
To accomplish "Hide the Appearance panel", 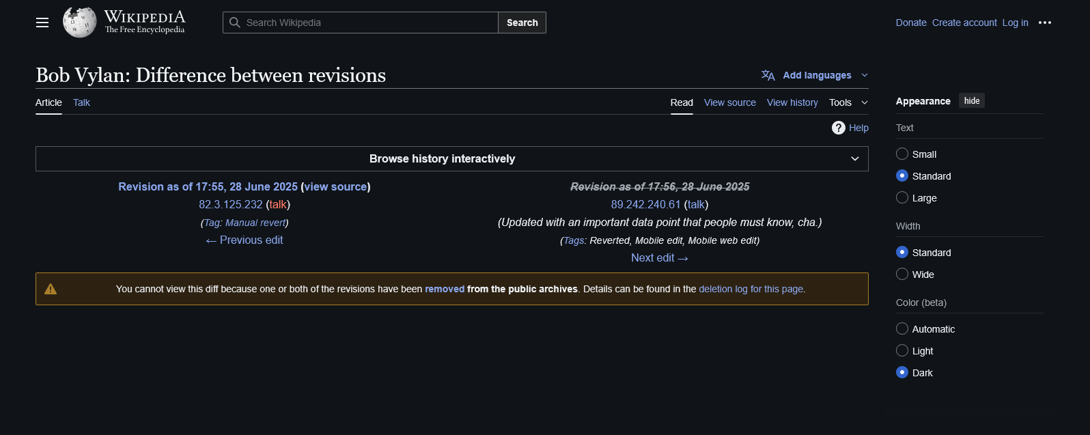I will (972, 100).
